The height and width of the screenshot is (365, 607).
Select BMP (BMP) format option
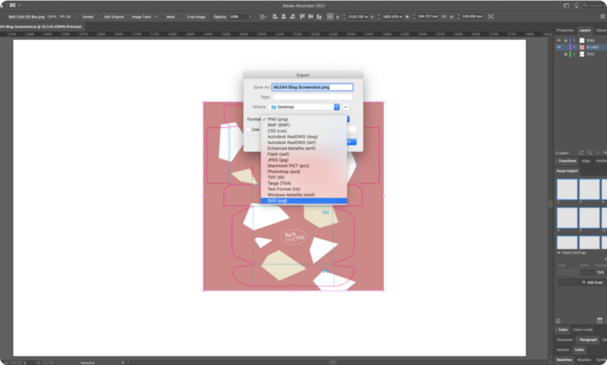(304, 125)
